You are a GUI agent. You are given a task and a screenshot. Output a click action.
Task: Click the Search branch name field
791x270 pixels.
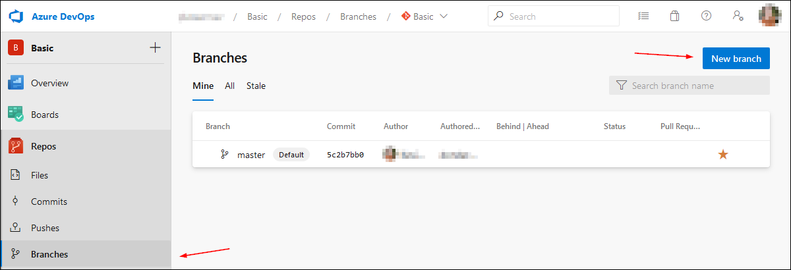click(689, 86)
